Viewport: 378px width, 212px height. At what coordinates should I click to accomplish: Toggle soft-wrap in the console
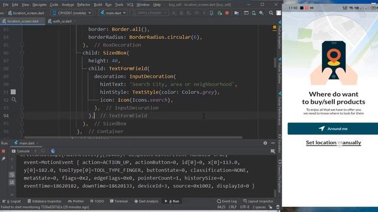(x=12, y=175)
